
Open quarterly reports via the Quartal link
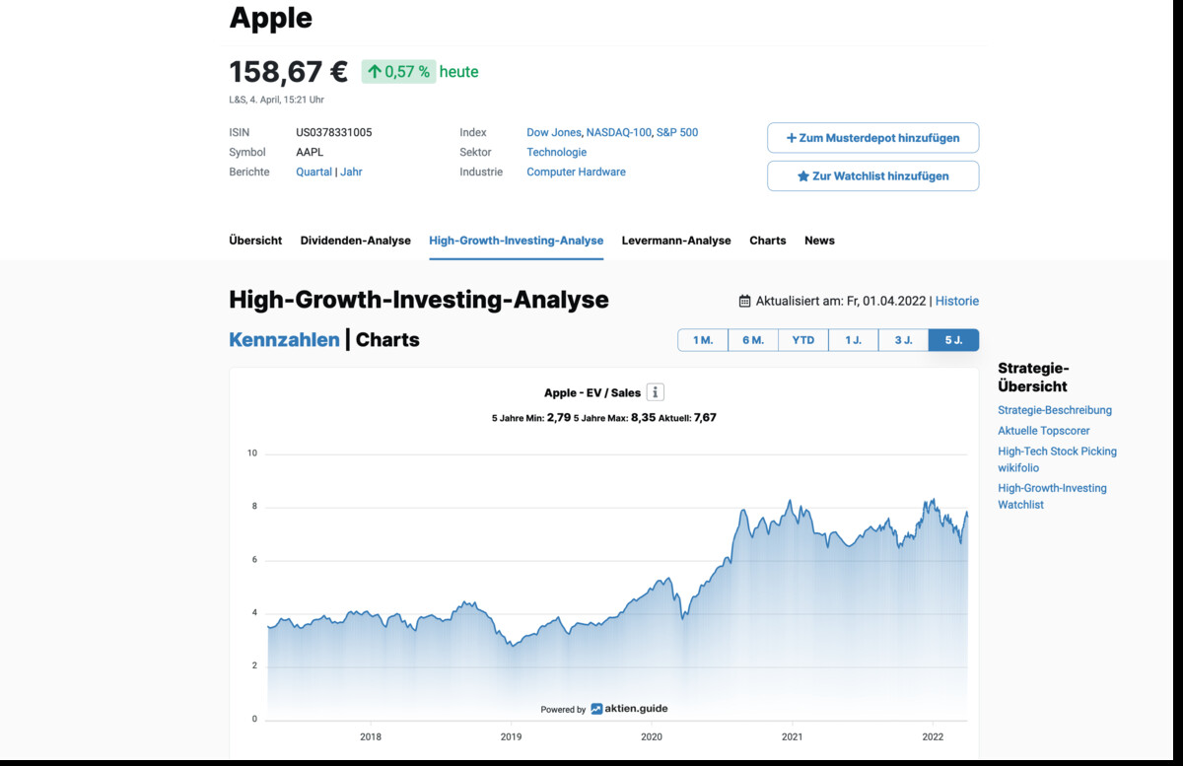click(x=313, y=172)
